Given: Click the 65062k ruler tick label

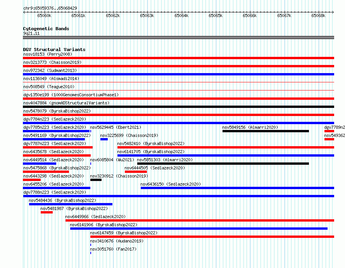Looking at the screenshot, I should point(113,15).
